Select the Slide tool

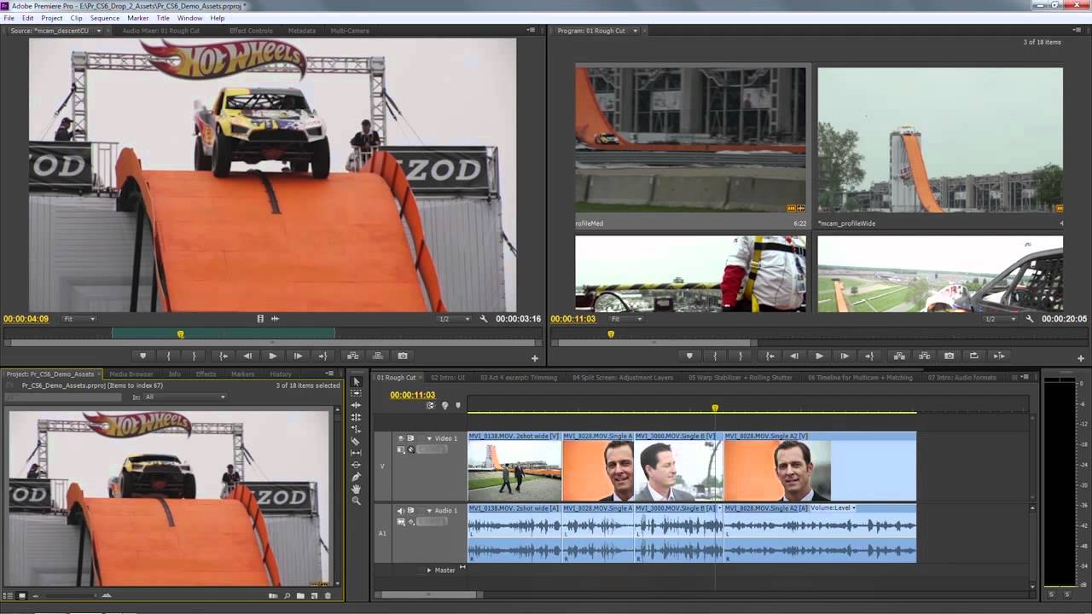tap(357, 465)
